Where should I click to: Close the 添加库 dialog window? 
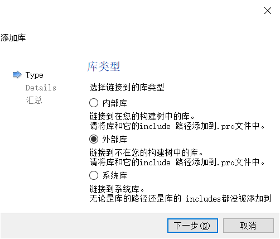point(268,11)
